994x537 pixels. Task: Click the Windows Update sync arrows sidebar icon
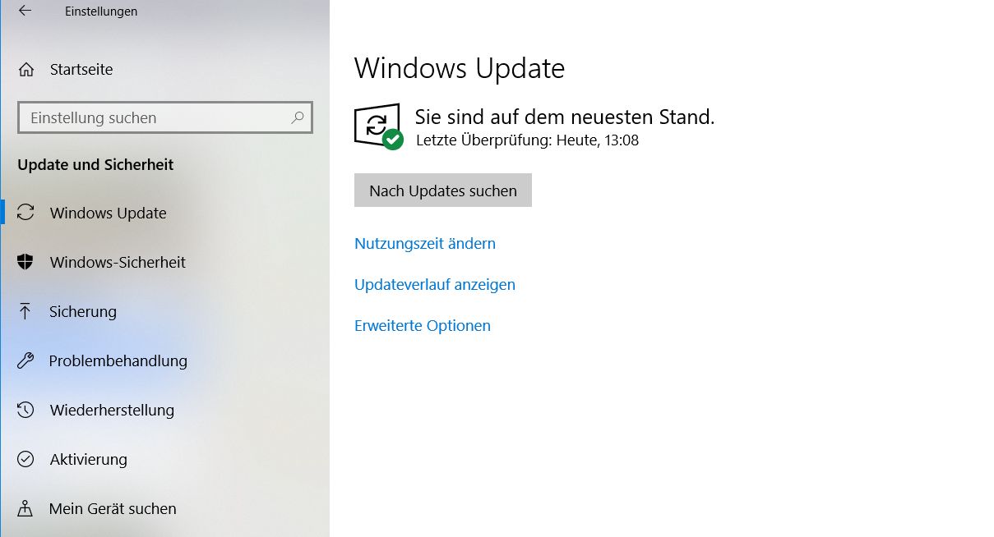pos(25,213)
